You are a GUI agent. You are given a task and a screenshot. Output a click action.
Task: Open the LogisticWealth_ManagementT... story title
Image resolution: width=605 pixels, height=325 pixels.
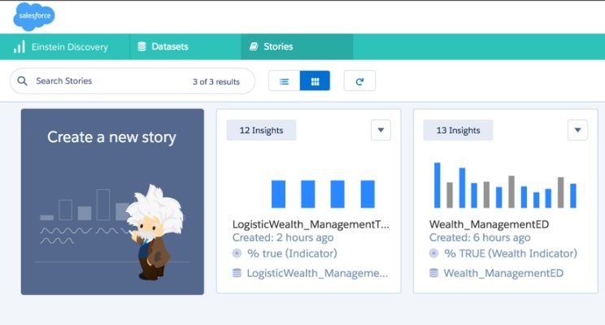coord(311,224)
